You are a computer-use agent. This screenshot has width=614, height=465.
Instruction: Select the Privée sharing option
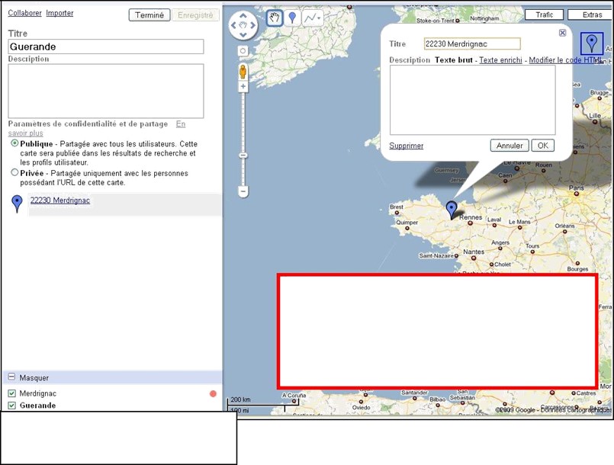click(x=15, y=172)
